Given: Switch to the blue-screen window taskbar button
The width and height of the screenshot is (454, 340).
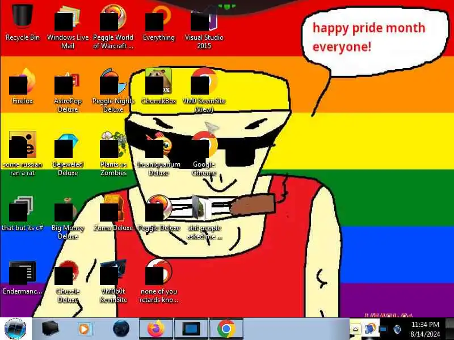Looking at the screenshot, I should tap(191, 329).
